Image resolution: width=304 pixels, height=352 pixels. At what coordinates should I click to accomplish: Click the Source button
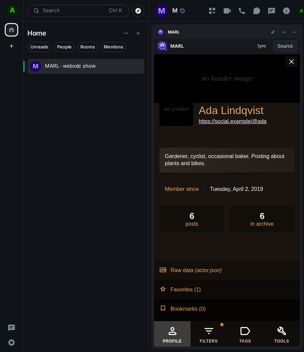285,46
